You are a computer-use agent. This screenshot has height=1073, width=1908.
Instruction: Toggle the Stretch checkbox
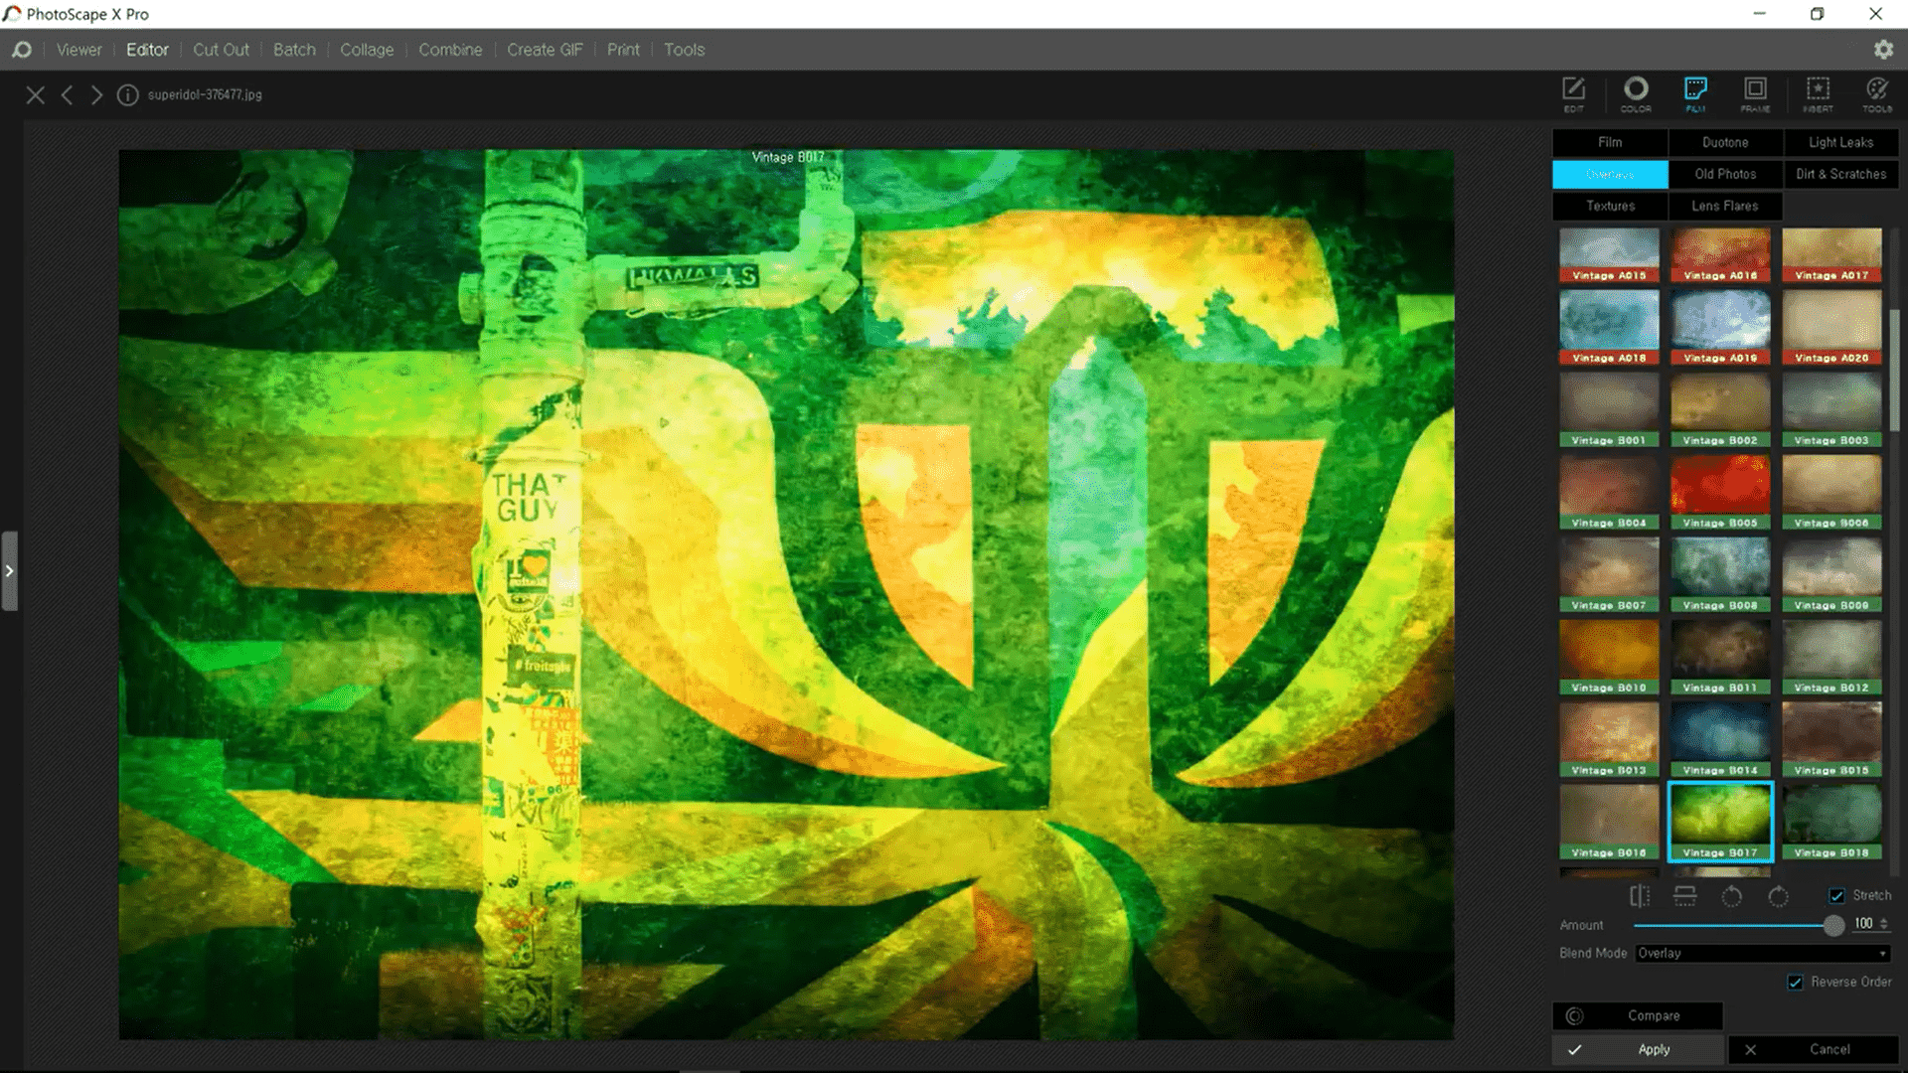[x=1836, y=896]
